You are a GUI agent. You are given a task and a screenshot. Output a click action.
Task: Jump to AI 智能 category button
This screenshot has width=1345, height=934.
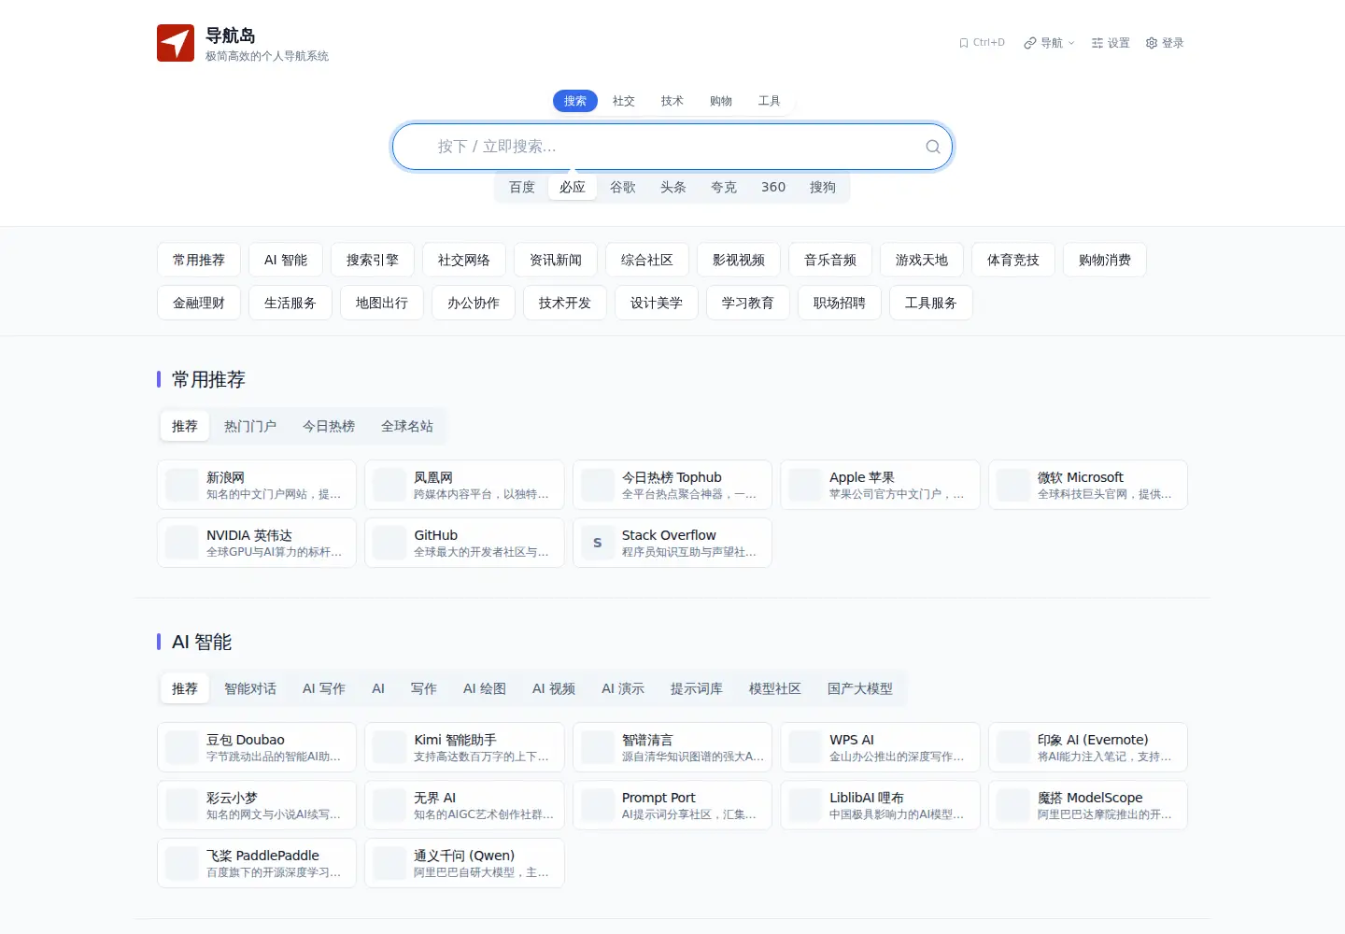(x=286, y=260)
